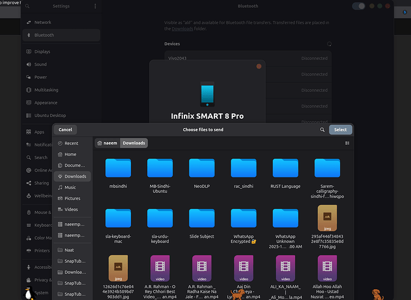This screenshot has width=411, height=300.
Task: Open Recent in file chooser sidebar
Action: [x=72, y=143]
